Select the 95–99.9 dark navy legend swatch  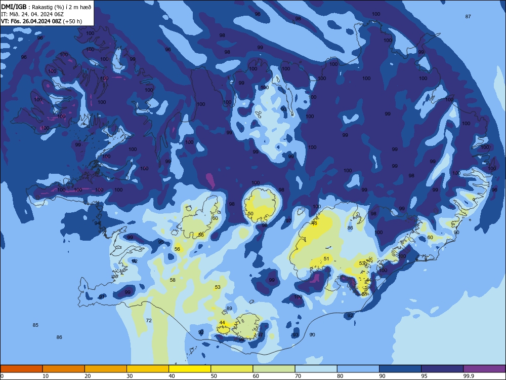tap(442, 369)
